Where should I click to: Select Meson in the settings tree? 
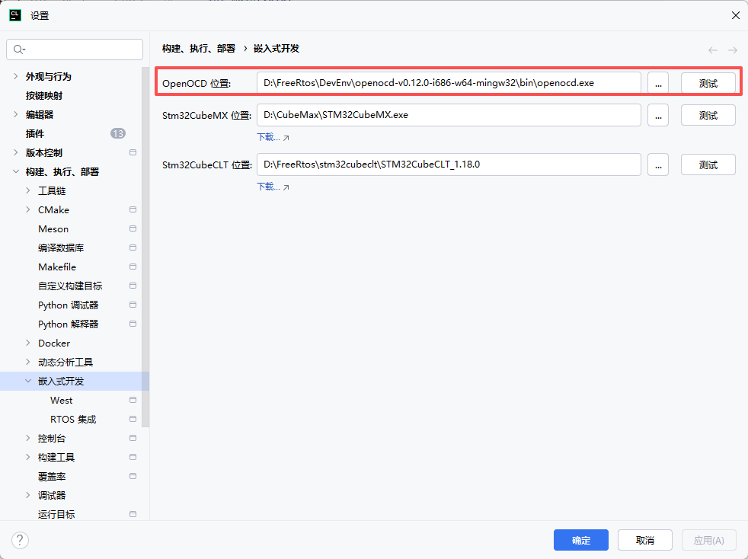[x=53, y=229]
